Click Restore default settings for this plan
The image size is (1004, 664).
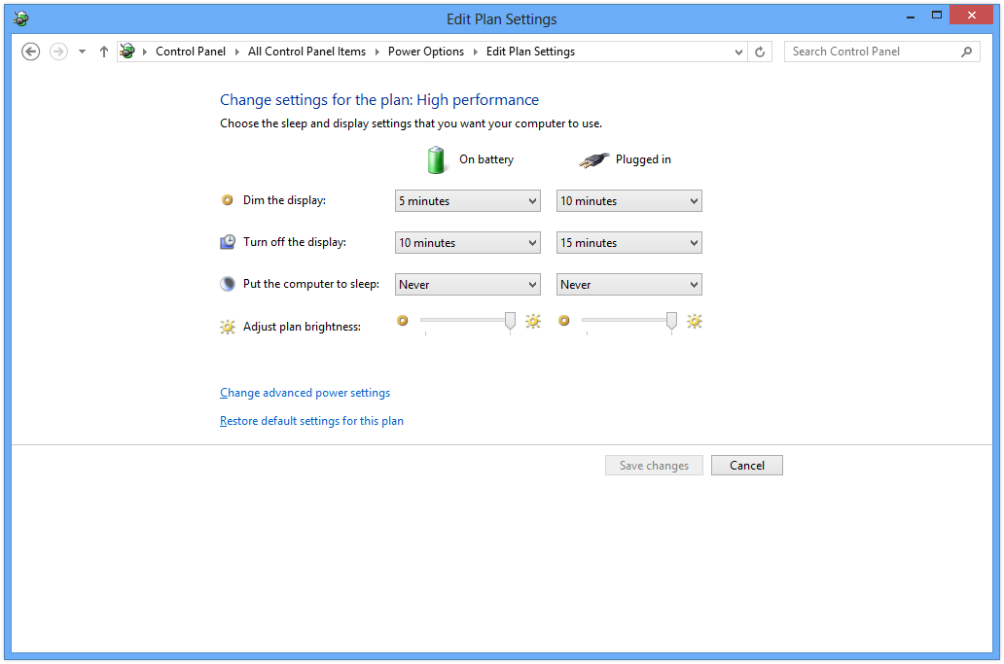pyautogui.click(x=311, y=421)
